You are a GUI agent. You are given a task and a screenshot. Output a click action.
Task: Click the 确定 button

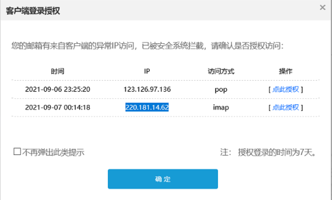point(162,179)
